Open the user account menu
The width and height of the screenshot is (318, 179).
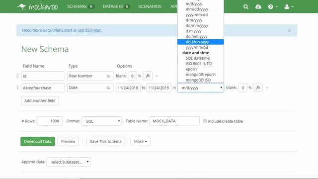click(289, 6)
